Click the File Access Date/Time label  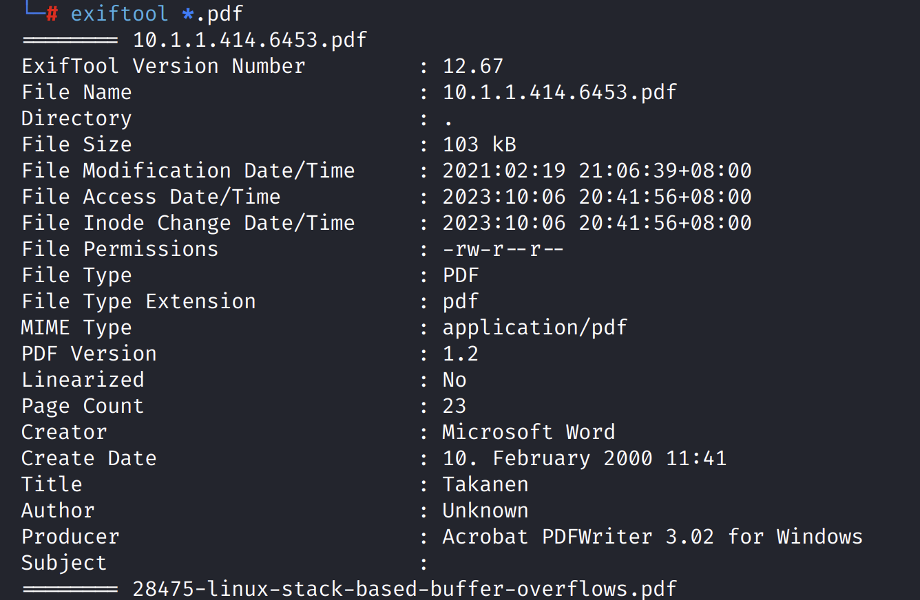(x=151, y=197)
